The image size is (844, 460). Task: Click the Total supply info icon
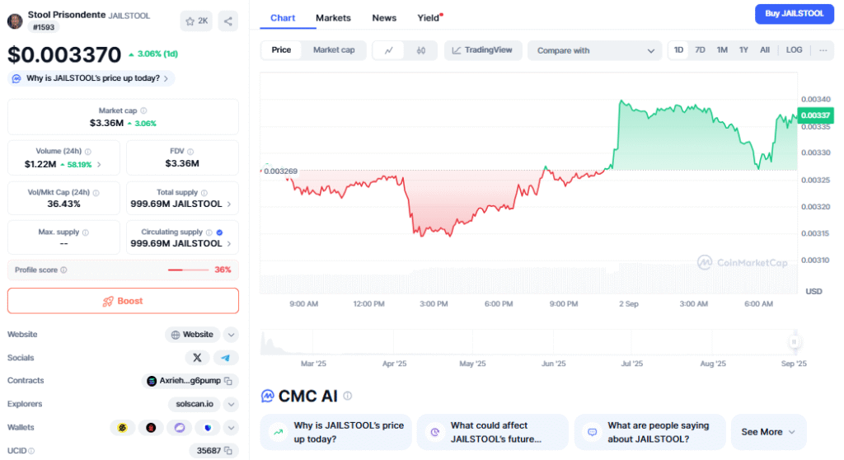coord(204,192)
